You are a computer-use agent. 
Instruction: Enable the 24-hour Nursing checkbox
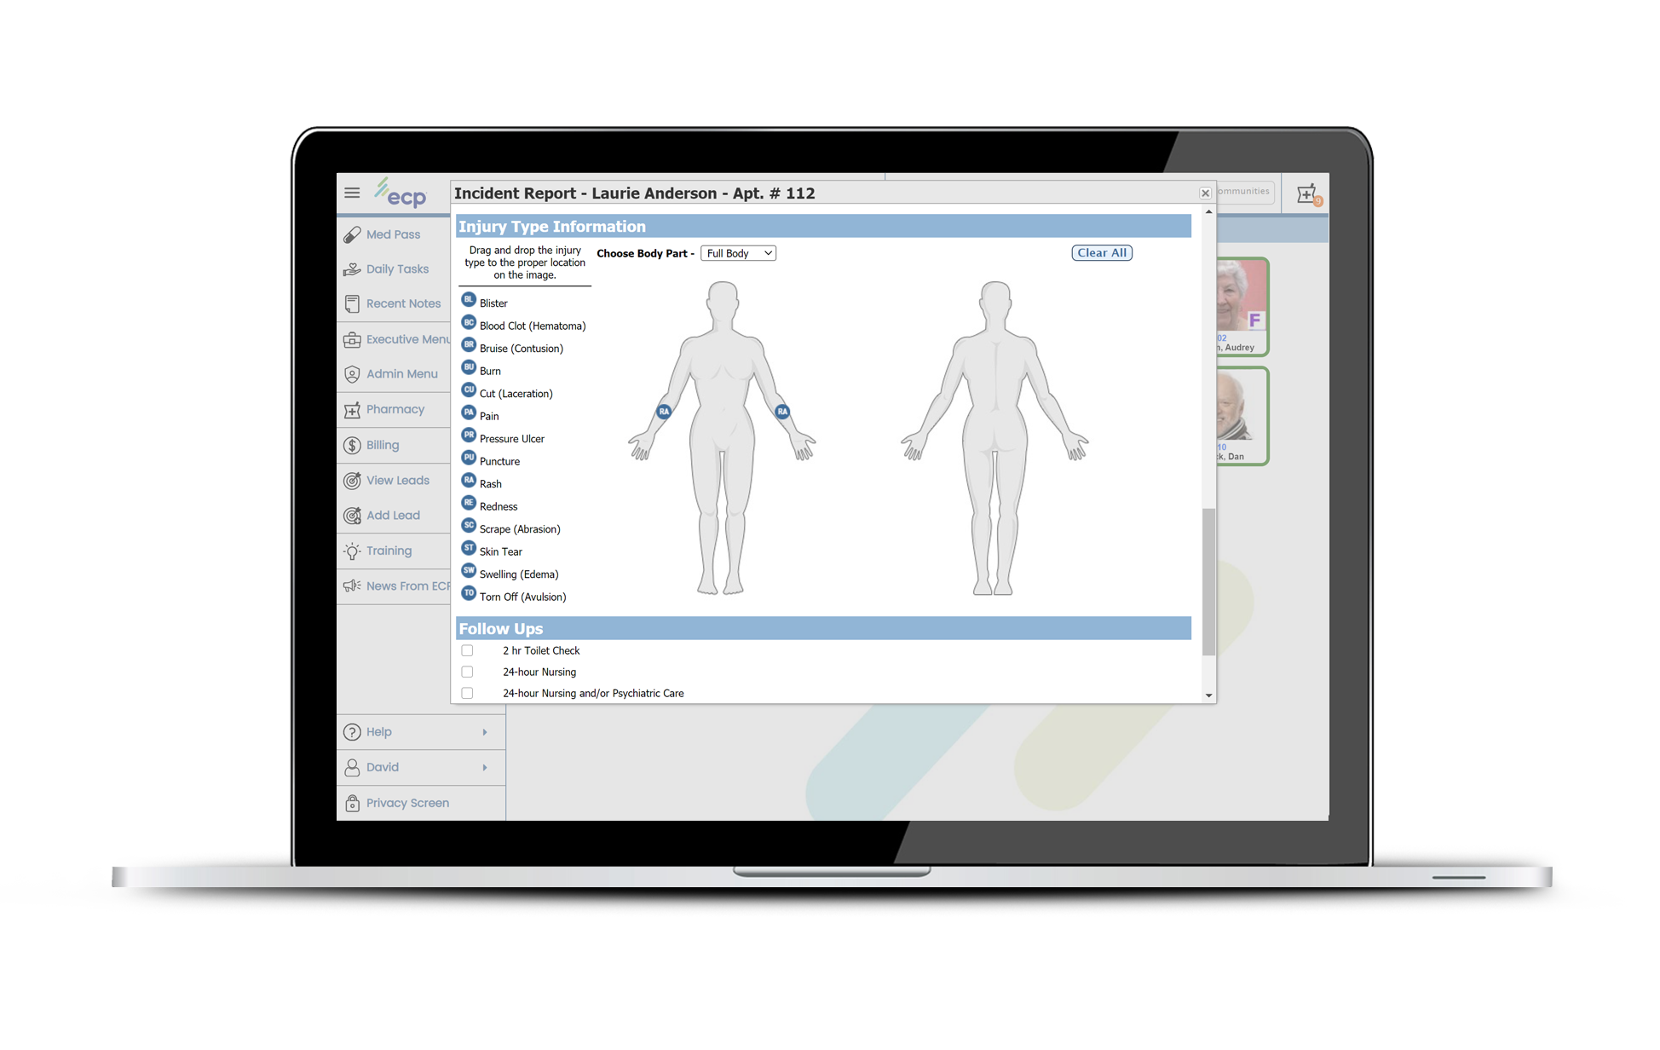tap(467, 672)
